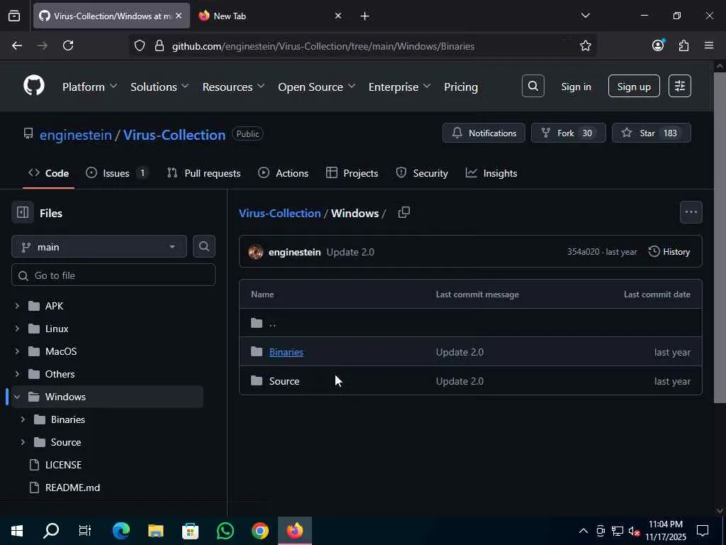The image size is (726, 545).
Task: Expand the MacOS folder chevron
Action: 17,351
